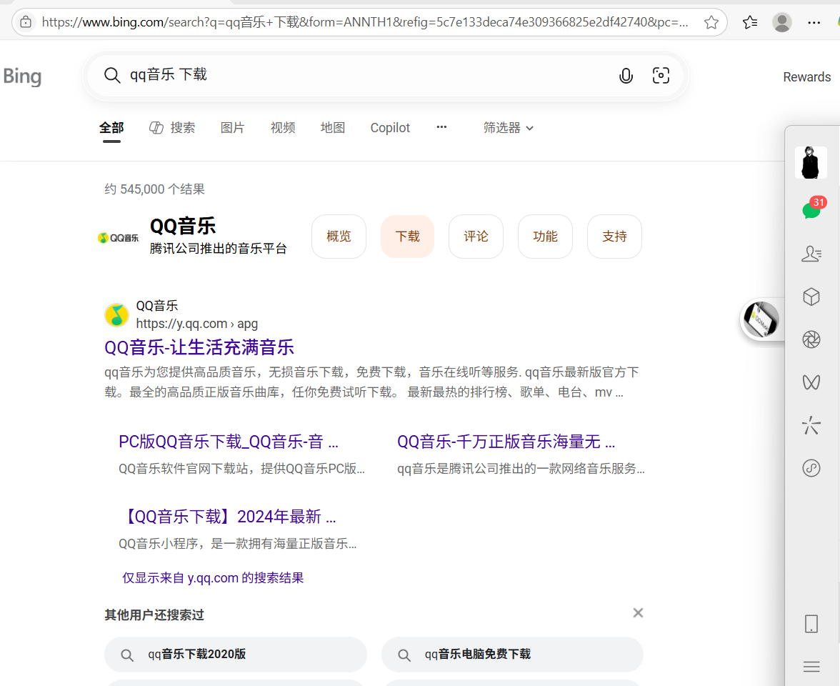
Task: Search suggestion qq音乐电脑免费下载
Action: click(512, 655)
